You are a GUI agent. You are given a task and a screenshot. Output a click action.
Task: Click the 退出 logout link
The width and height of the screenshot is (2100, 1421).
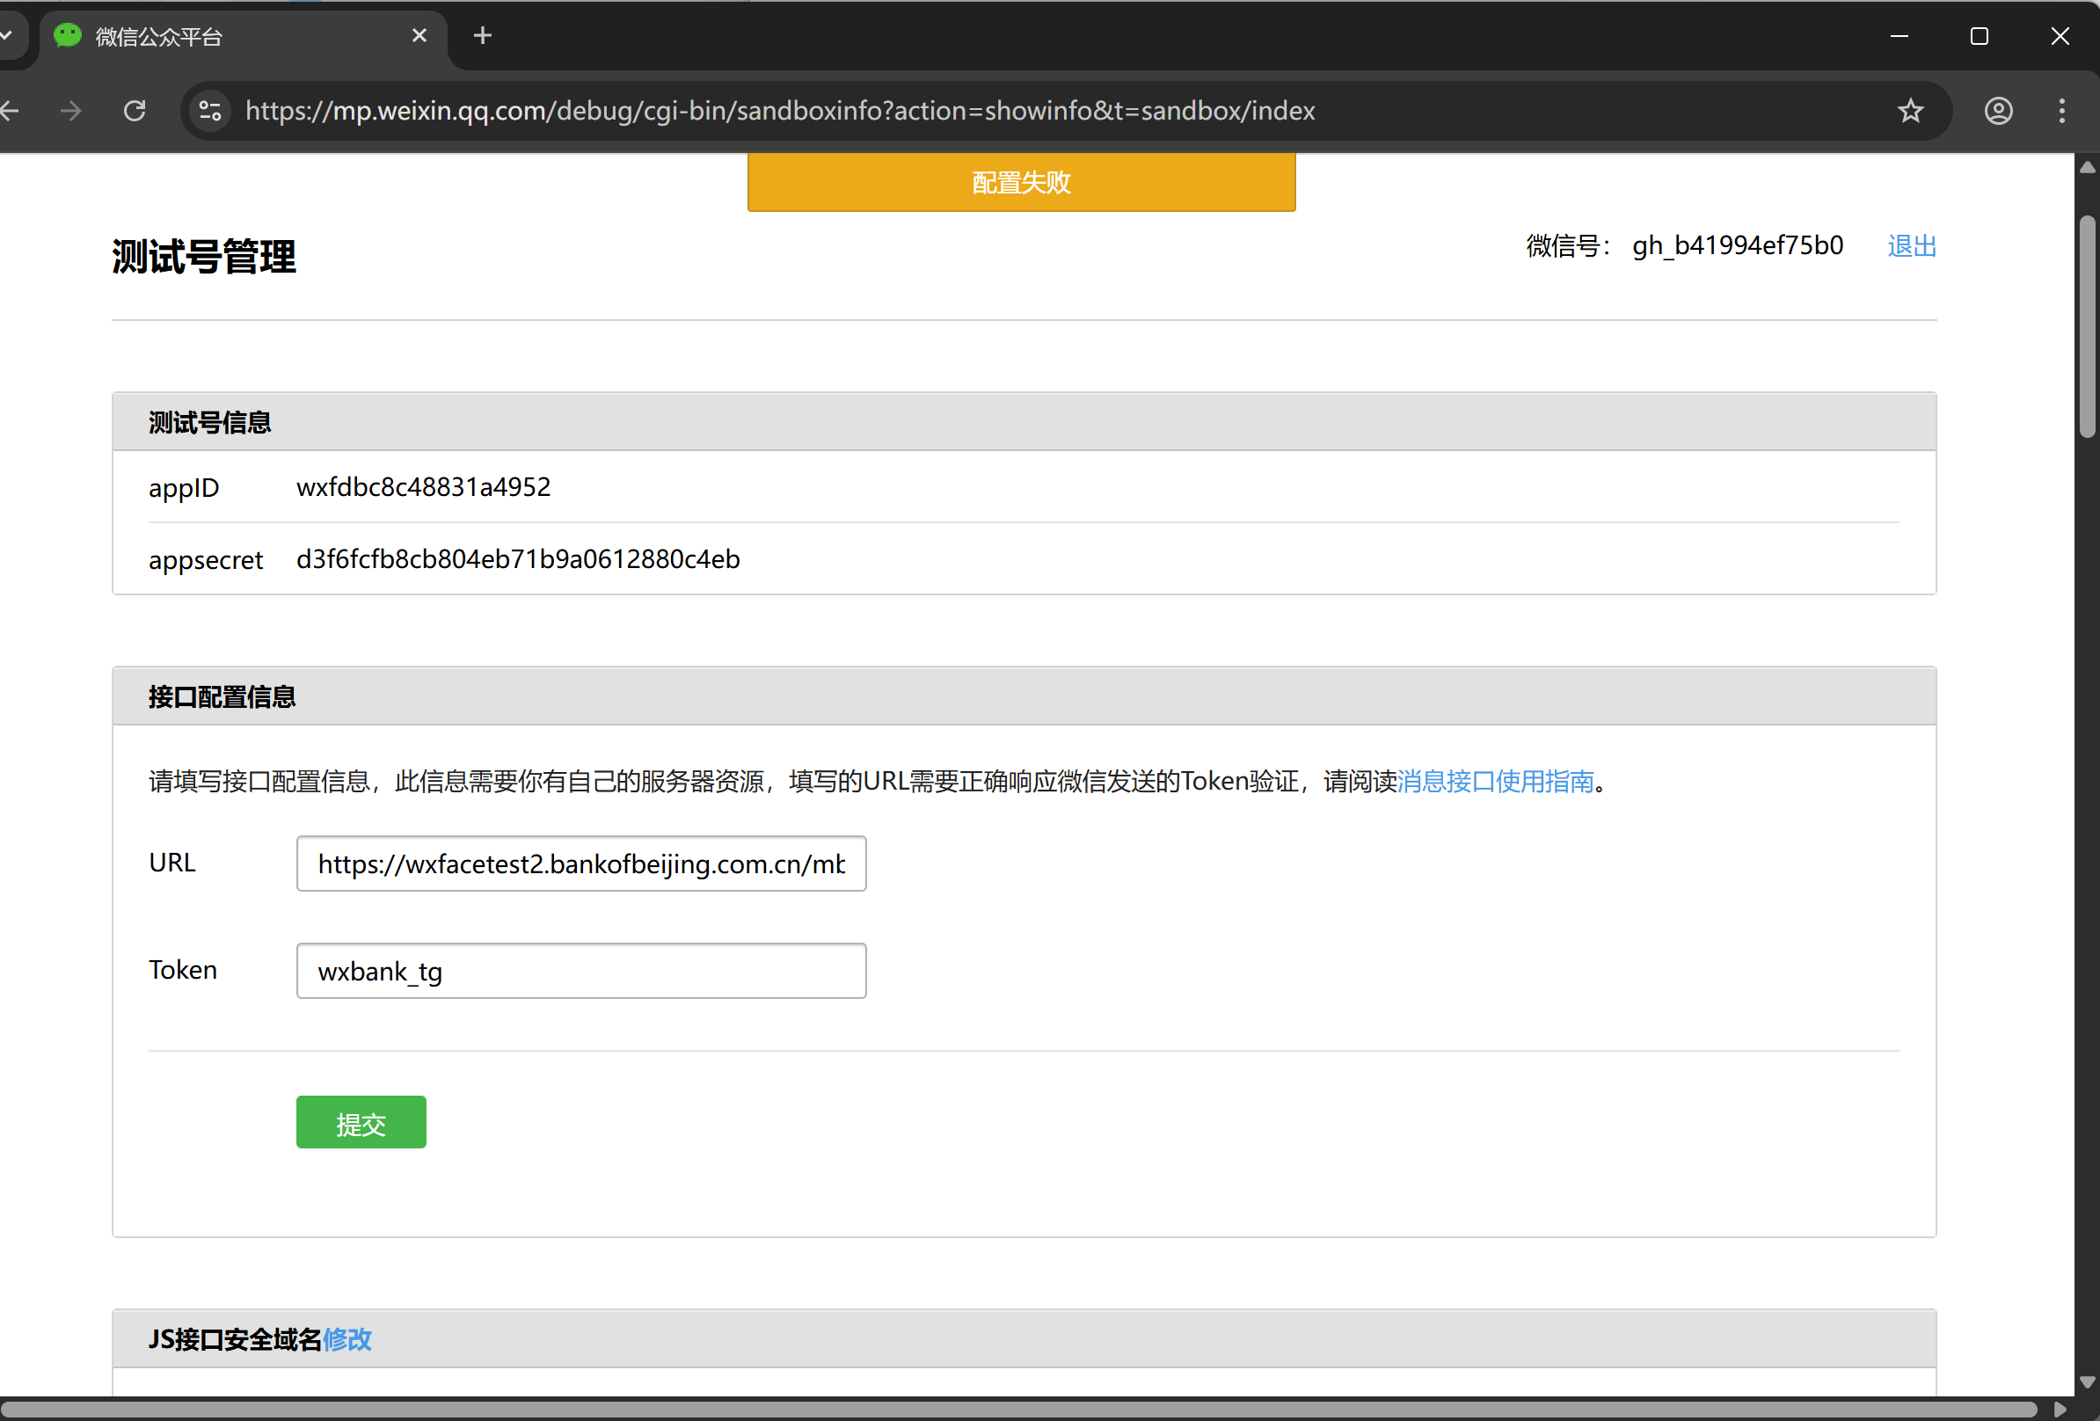(x=1911, y=245)
